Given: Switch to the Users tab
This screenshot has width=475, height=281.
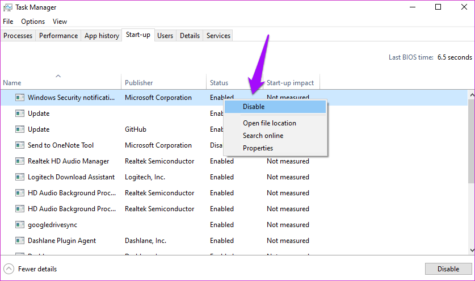Looking at the screenshot, I should (165, 36).
